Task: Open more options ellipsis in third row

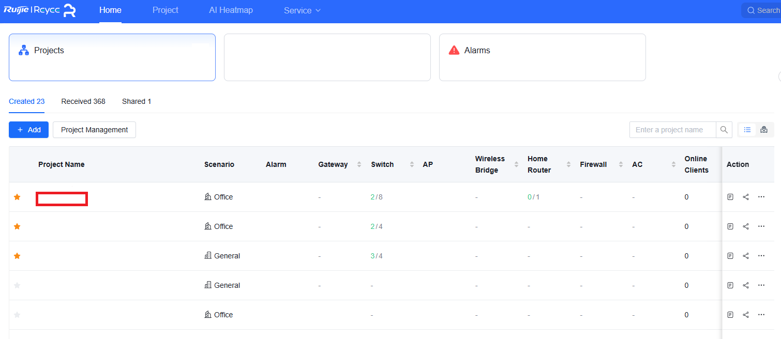Action: point(761,256)
